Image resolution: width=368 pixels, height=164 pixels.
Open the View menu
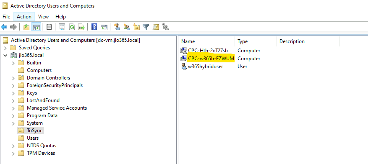click(x=43, y=17)
